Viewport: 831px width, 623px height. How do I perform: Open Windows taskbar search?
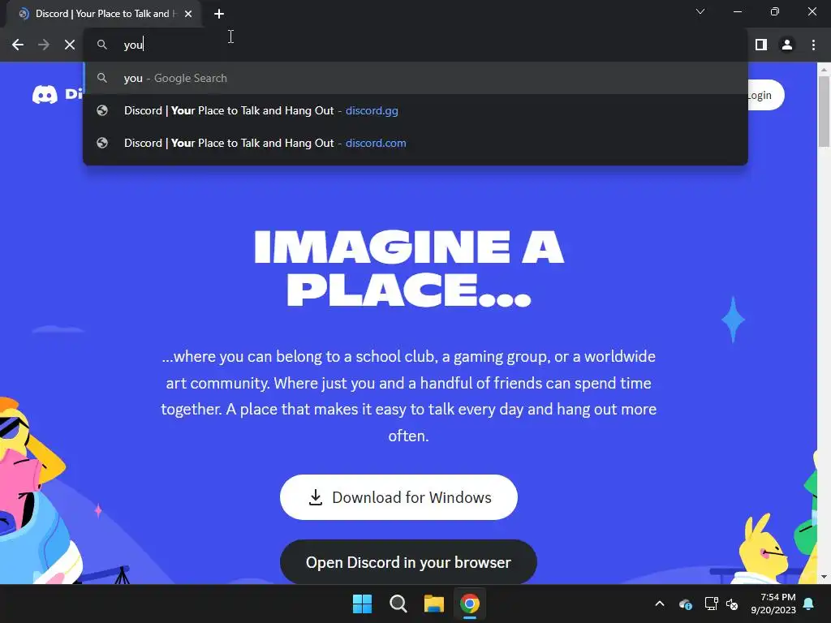(x=398, y=604)
